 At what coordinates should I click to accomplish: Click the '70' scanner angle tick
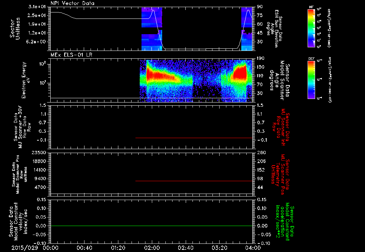click(259, 84)
